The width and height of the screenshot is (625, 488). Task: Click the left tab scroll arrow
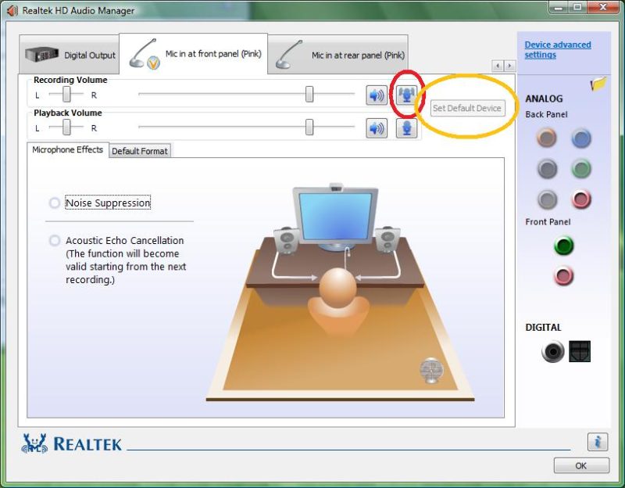[x=497, y=66]
